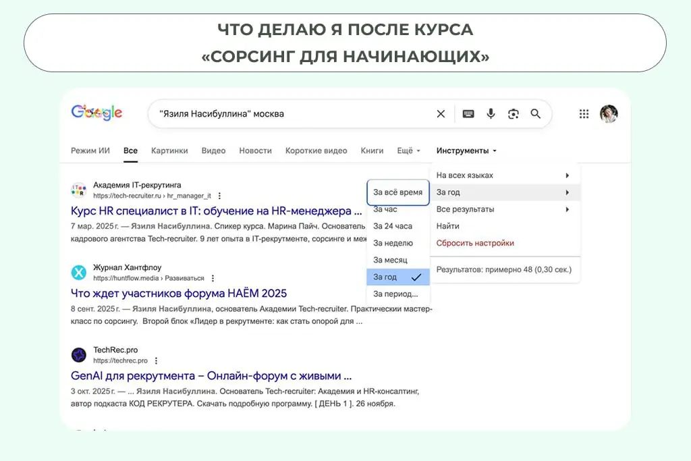This screenshot has width=691, height=461.
Task: Expand На всех языках submenu
Action: (x=505, y=175)
